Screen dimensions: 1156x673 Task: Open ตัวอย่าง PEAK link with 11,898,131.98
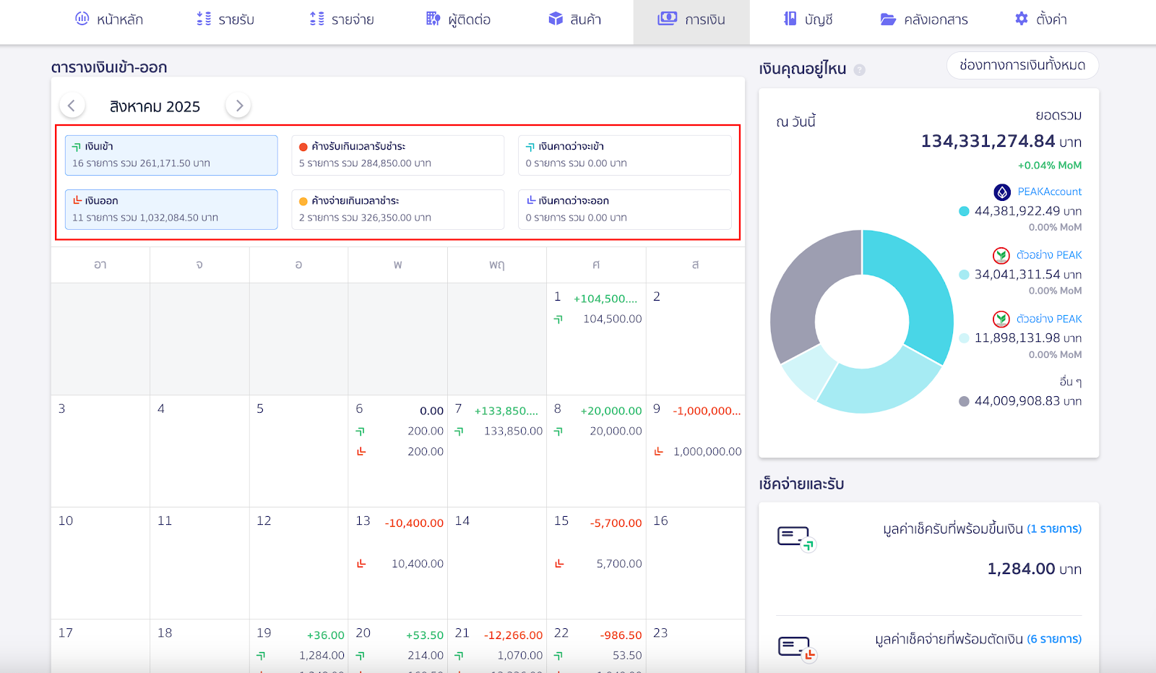(x=1049, y=319)
